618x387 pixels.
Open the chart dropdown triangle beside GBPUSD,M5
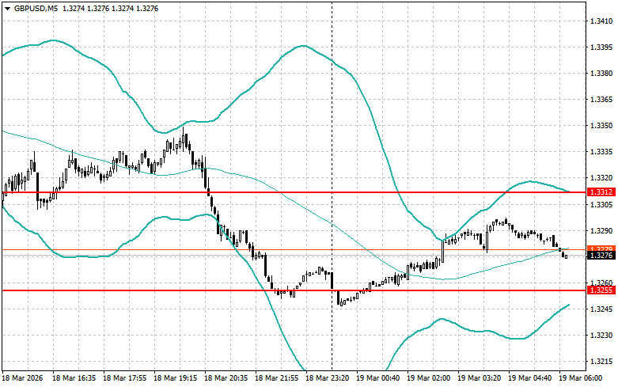7,8
